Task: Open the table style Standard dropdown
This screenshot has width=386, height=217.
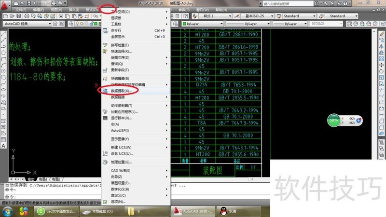Action: pos(299,16)
